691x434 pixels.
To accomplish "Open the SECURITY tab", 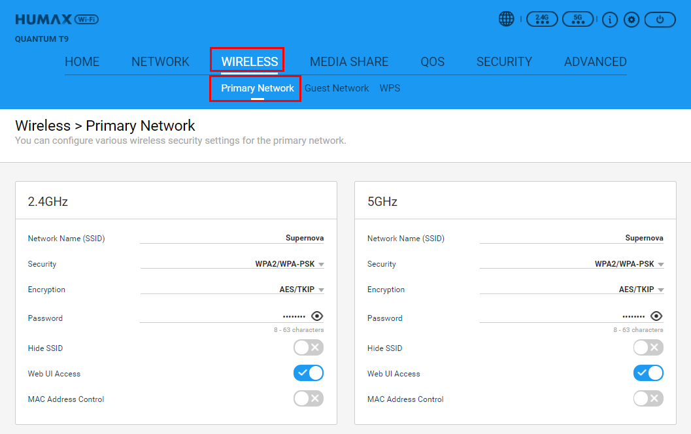I will point(504,61).
